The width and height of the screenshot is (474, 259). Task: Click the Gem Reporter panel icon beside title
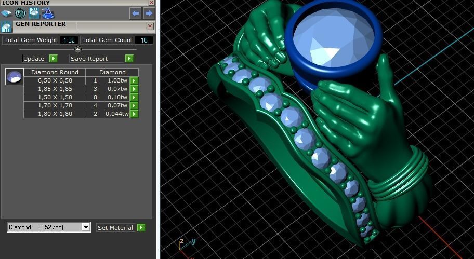coord(6,27)
